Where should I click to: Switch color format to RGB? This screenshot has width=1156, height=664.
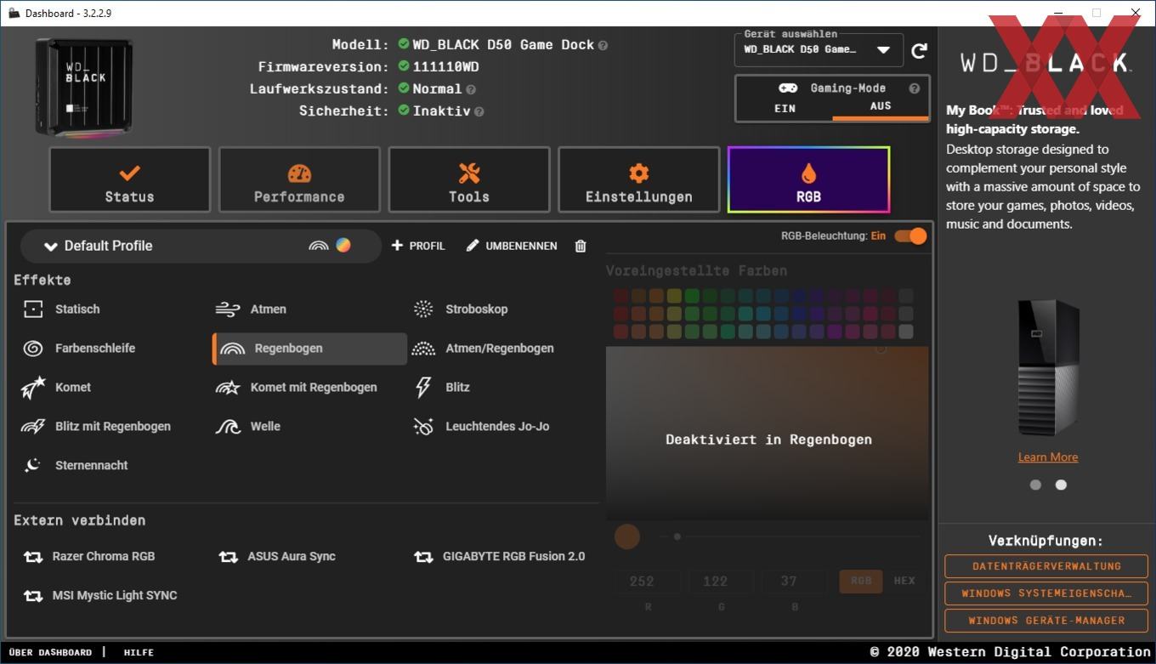point(861,581)
